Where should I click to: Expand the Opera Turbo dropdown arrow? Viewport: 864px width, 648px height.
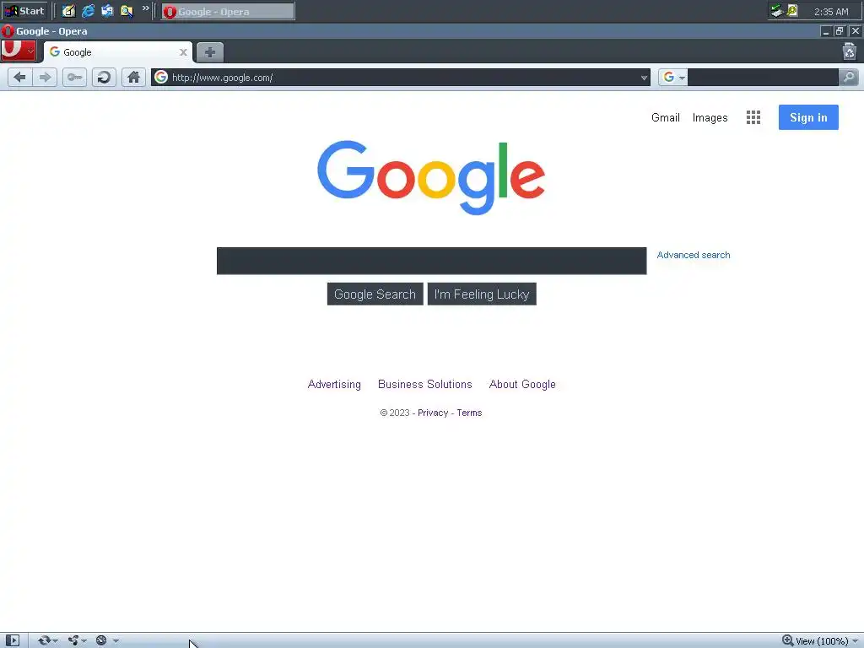(116, 641)
